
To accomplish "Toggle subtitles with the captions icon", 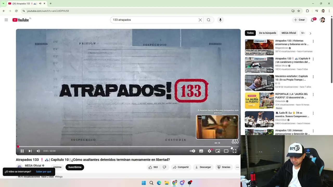I will coord(201,151).
